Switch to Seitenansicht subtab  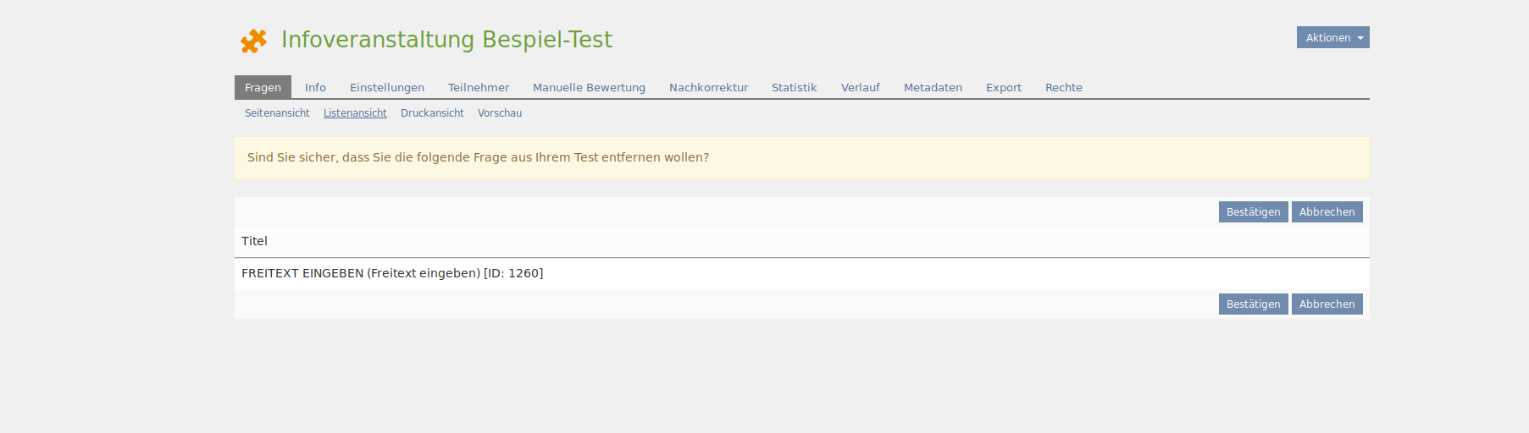click(x=277, y=113)
